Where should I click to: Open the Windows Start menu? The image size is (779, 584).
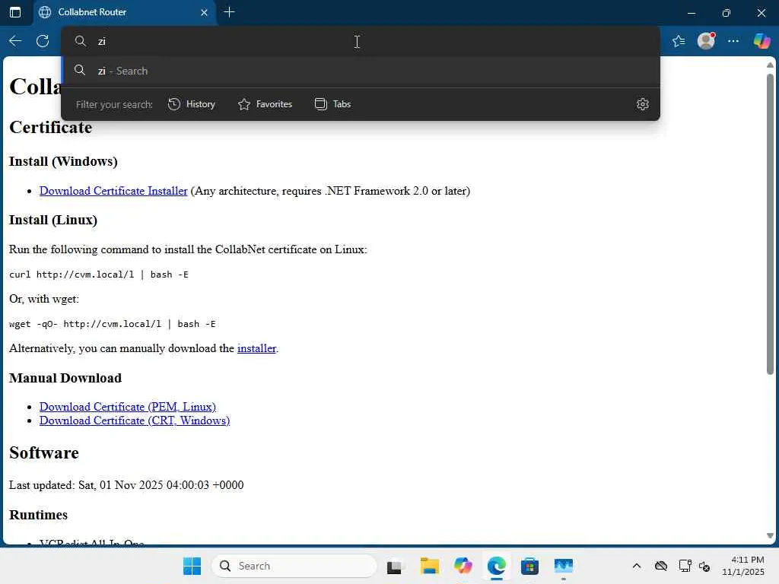click(192, 566)
